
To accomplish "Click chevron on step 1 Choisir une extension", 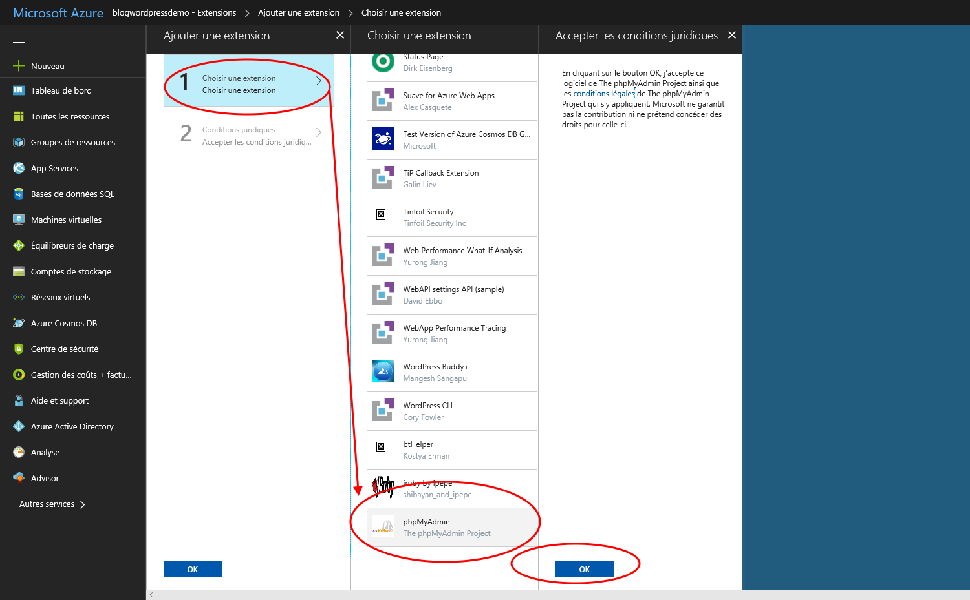I will coord(318,81).
